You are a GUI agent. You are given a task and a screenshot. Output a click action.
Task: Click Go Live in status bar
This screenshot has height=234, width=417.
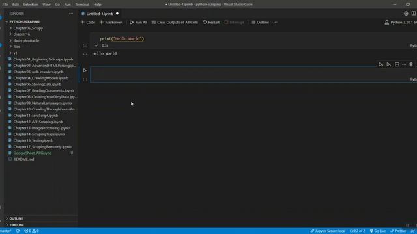click(378, 231)
